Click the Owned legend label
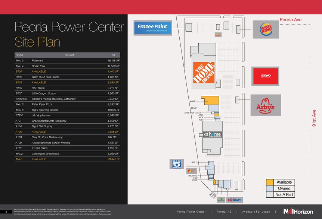The height and width of the screenshot is (219, 322). point(284,188)
